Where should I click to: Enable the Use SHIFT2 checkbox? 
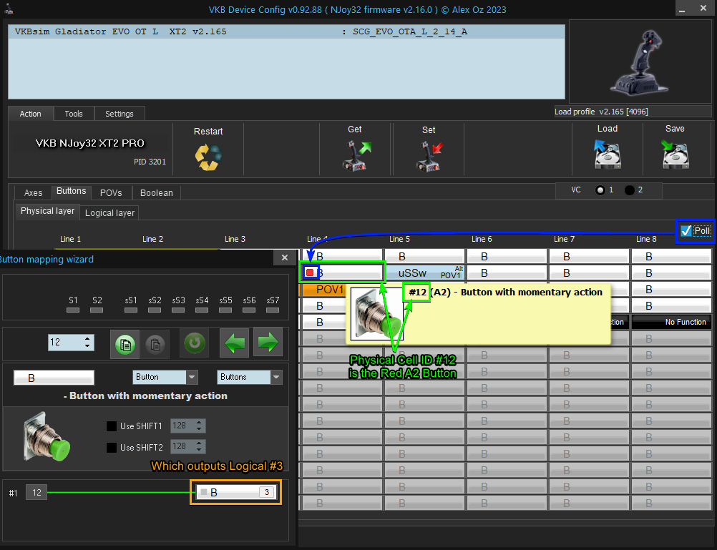[x=112, y=448]
